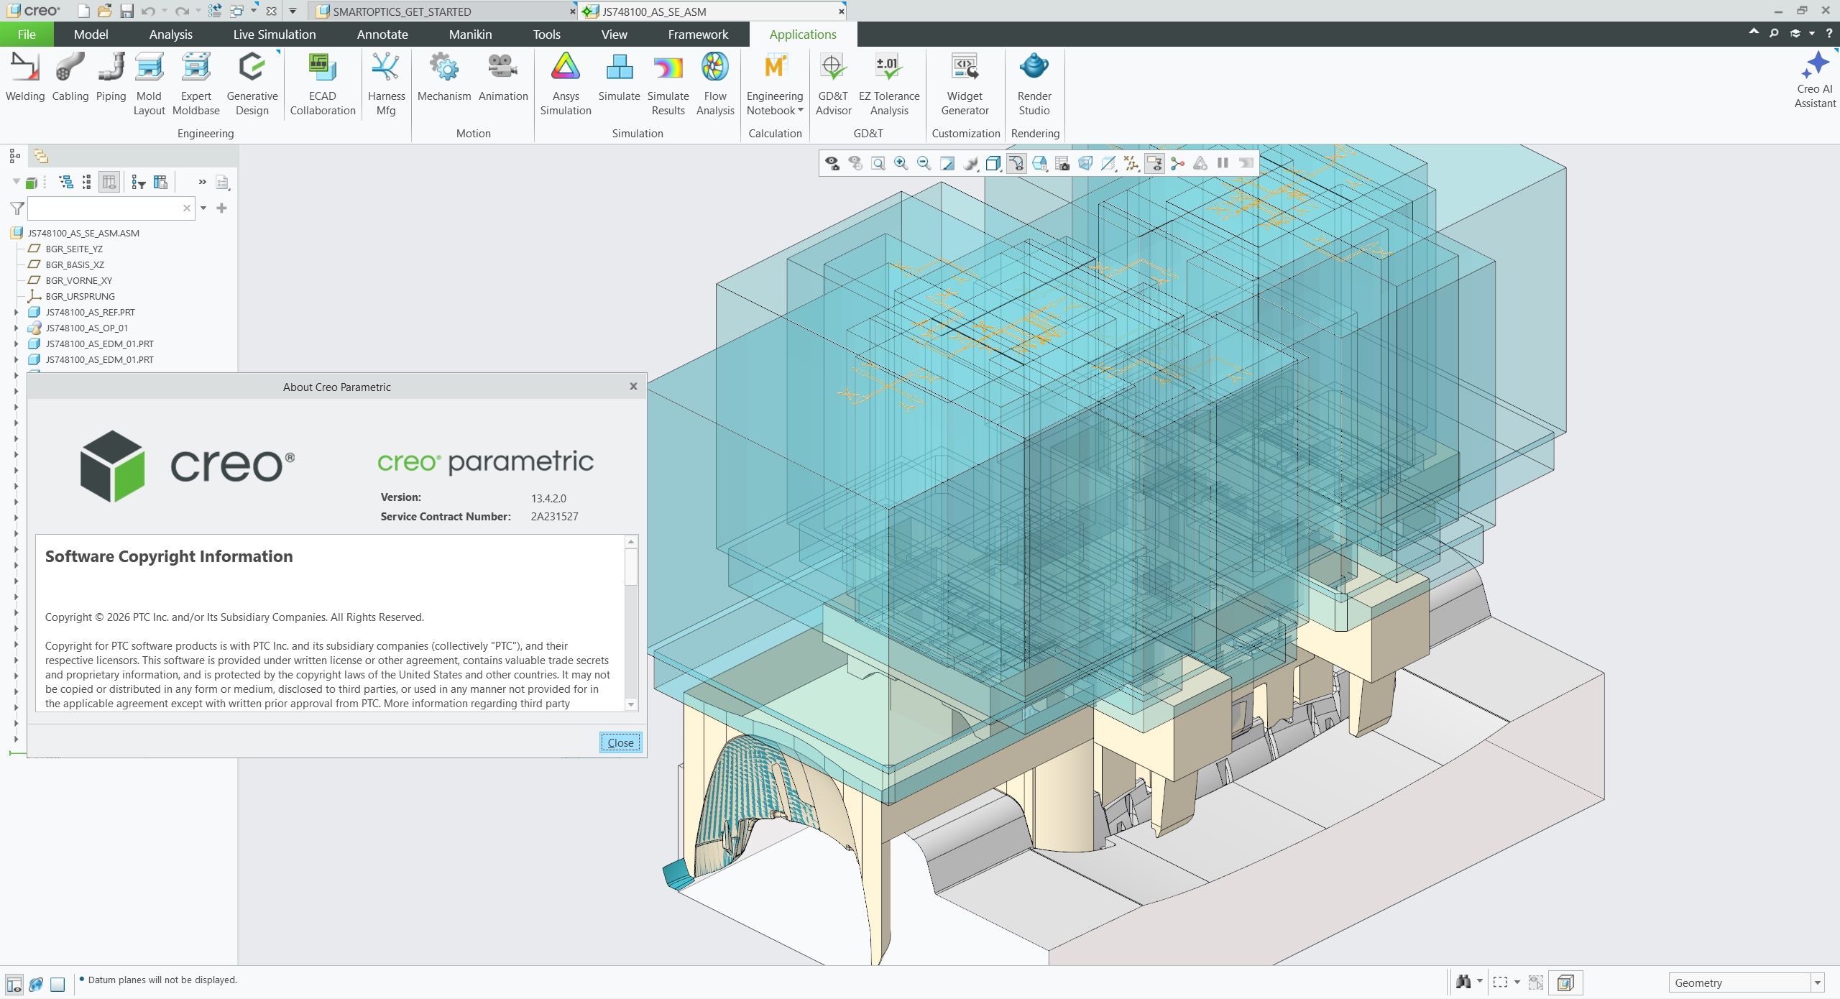Toggle datum display filters in graphics toolbar
The height and width of the screenshot is (999, 1840).
pyautogui.click(x=1131, y=163)
